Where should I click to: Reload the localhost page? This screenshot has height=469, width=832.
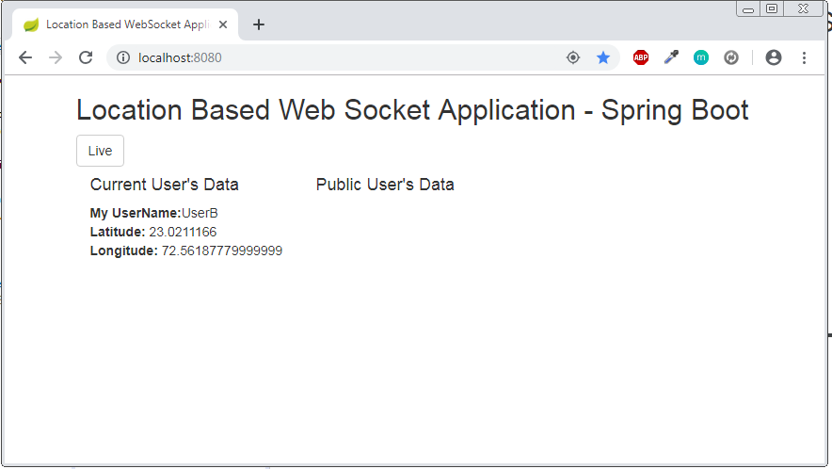pos(86,57)
